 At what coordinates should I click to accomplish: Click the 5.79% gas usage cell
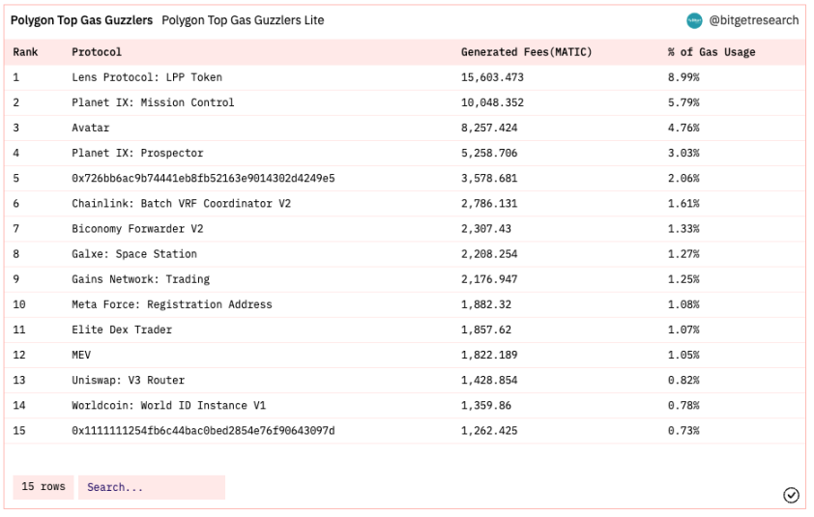tap(683, 102)
